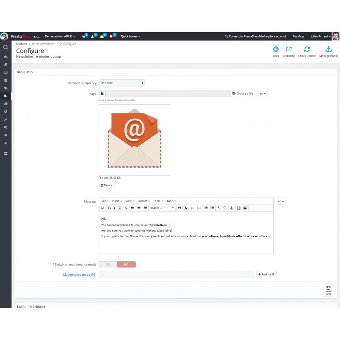
Task: Open the search icon in the sidebar
Action: [6, 47]
